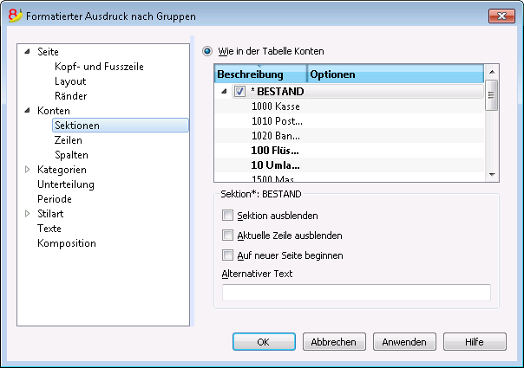Select Periode in the tree

tap(55, 199)
